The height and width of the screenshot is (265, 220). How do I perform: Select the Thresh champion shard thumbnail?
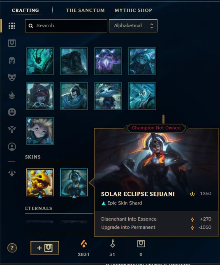(x=40, y=61)
